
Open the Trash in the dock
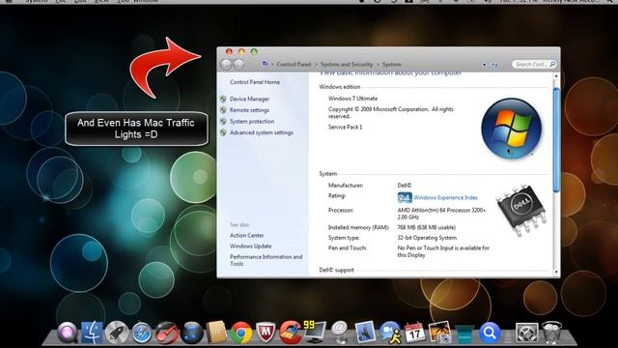click(x=551, y=333)
